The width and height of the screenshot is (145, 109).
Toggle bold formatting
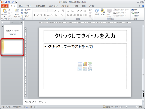(35, 15)
